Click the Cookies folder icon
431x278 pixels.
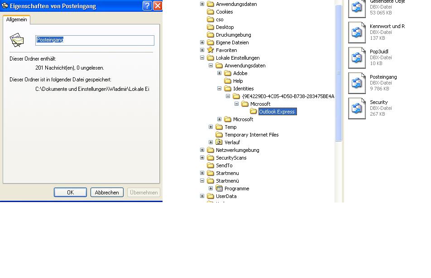pos(210,11)
